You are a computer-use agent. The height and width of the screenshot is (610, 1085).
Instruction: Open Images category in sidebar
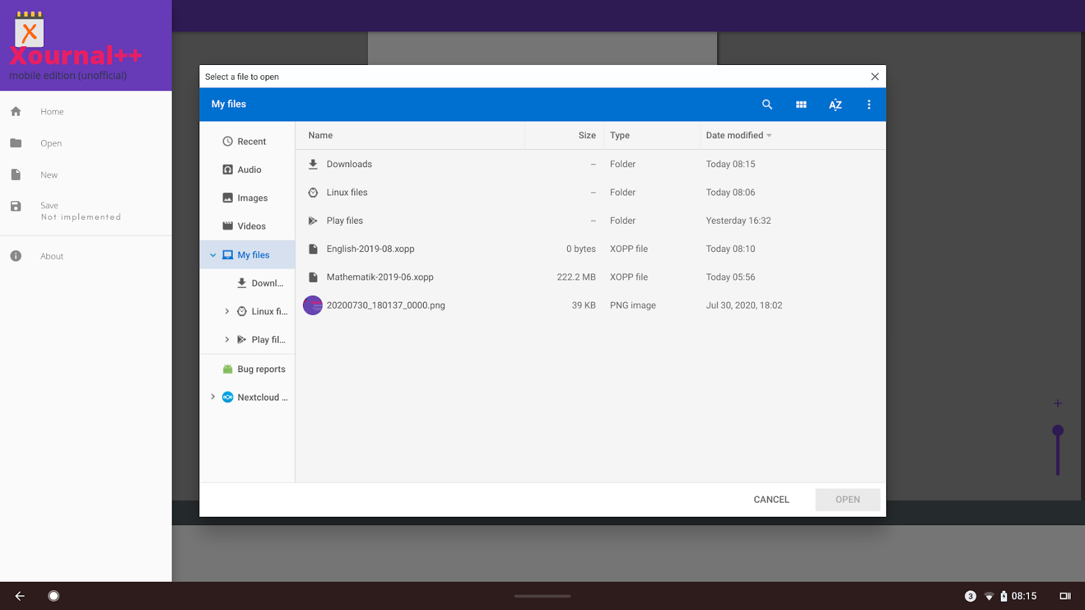pos(252,198)
